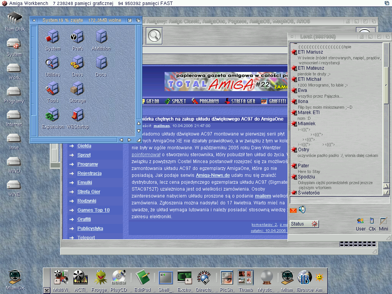Launch Directory Opus from the dock
This screenshot has height=294, width=392.
204,281
